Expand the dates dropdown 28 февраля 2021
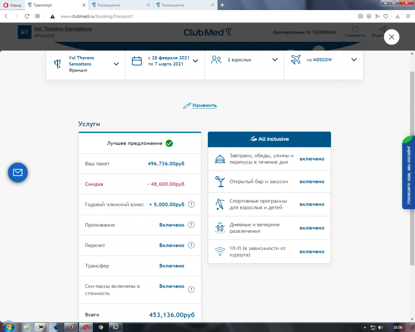This screenshot has height=332, width=415. 195,61
